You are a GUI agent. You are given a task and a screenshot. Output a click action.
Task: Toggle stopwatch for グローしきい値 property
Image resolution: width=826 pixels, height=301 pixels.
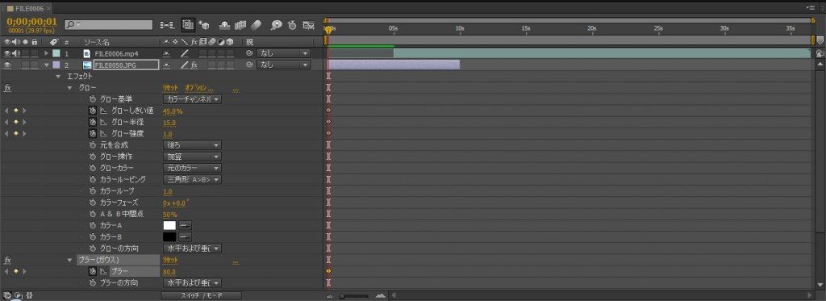click(92, 111)
